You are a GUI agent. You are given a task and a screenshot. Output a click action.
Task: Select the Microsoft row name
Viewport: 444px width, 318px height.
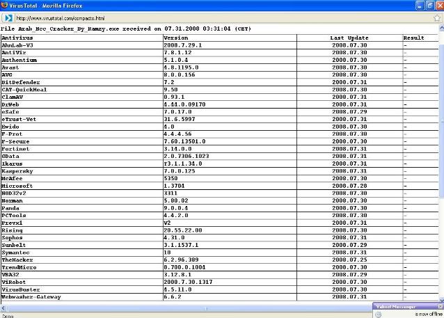(x=17, y=186)
